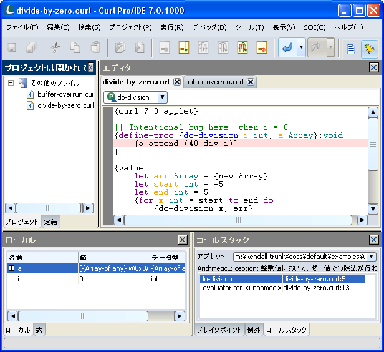Expand variable a in locals
This screenshot has width=384, height=352.
coord(11,268)
